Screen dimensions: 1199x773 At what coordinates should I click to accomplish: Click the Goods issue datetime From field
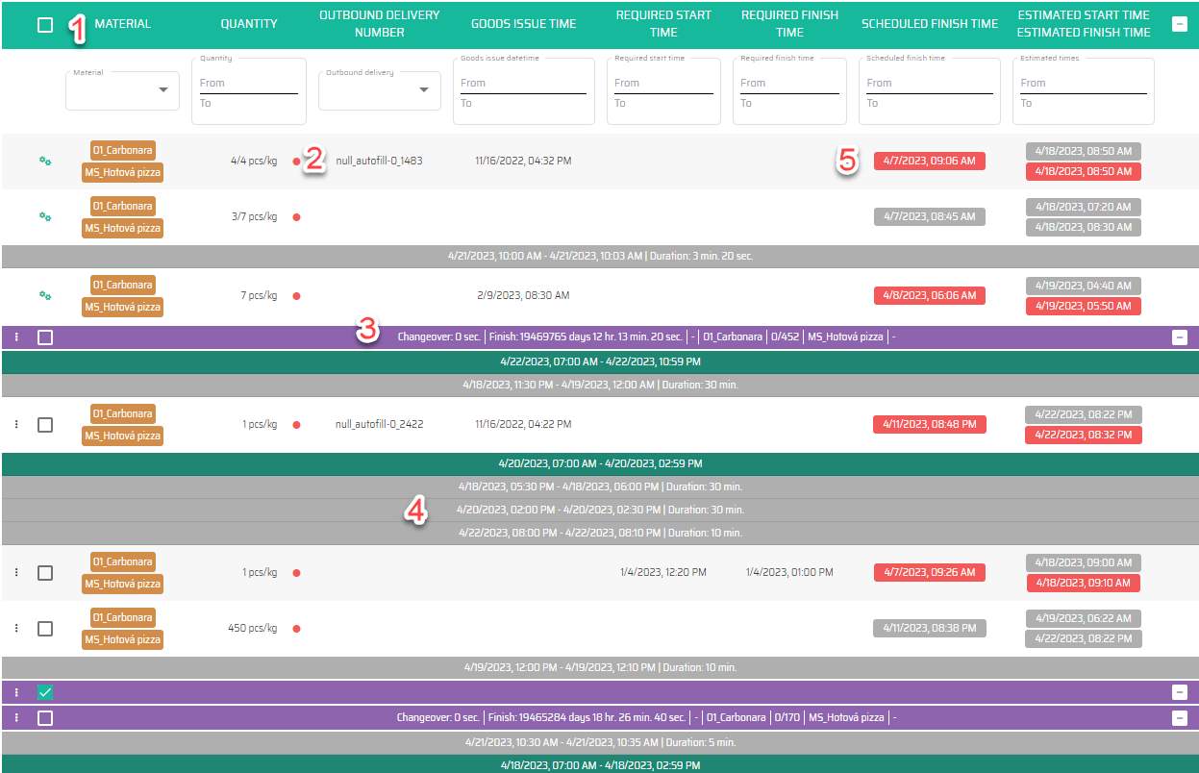tap(523, 84)
